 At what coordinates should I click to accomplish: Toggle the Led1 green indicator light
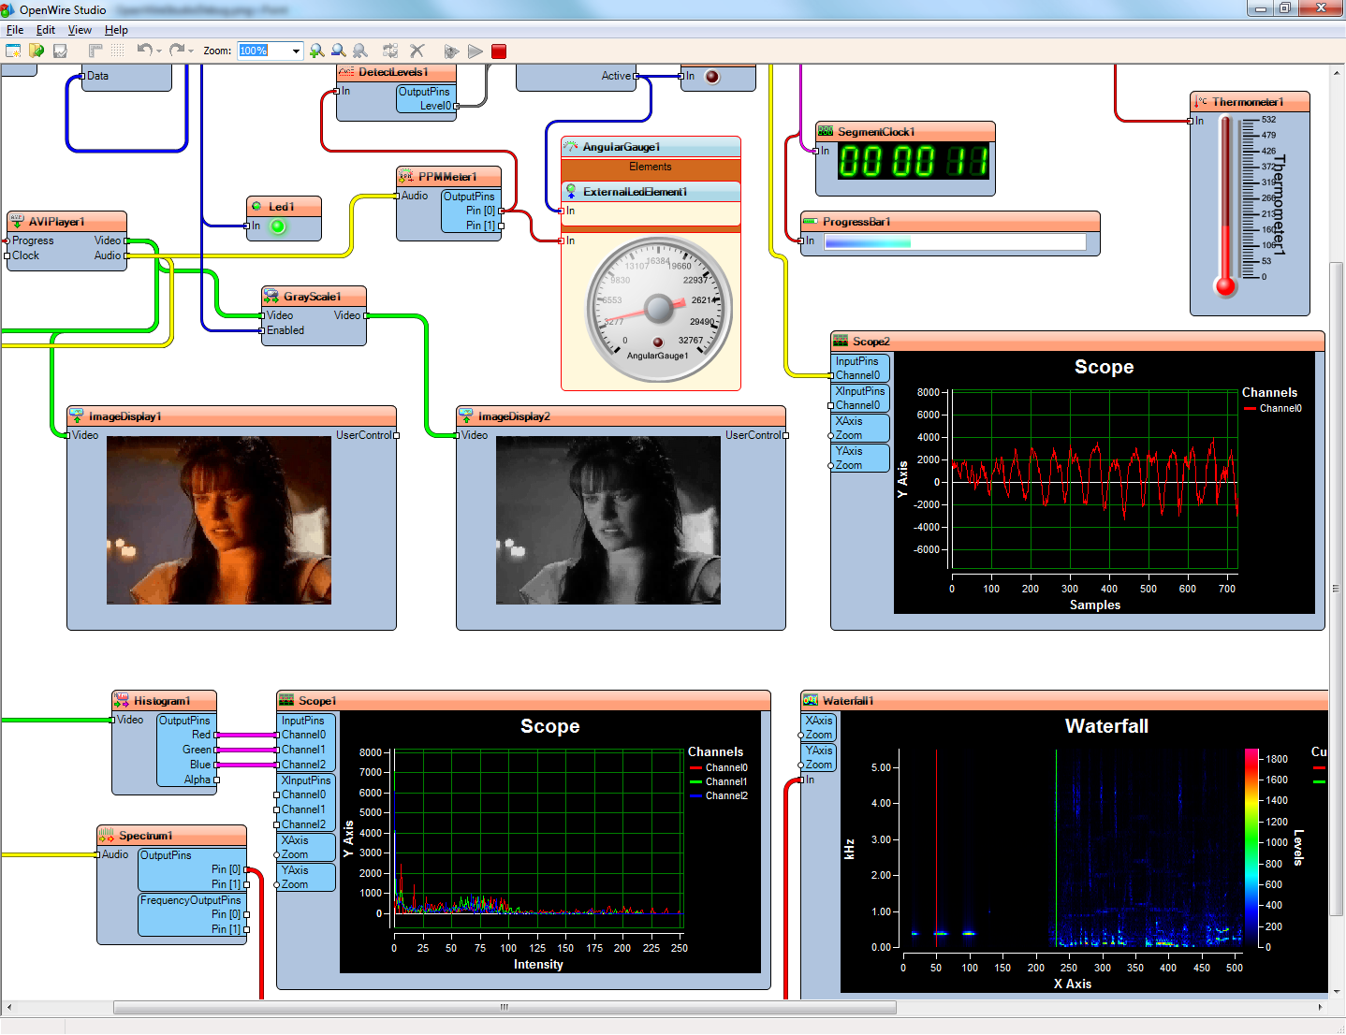(x=277, y=226)
